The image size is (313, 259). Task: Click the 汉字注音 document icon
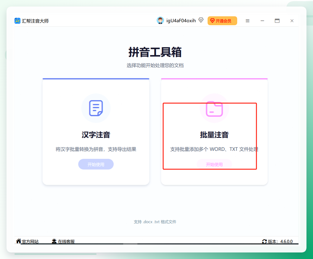[x=96, y=108]
